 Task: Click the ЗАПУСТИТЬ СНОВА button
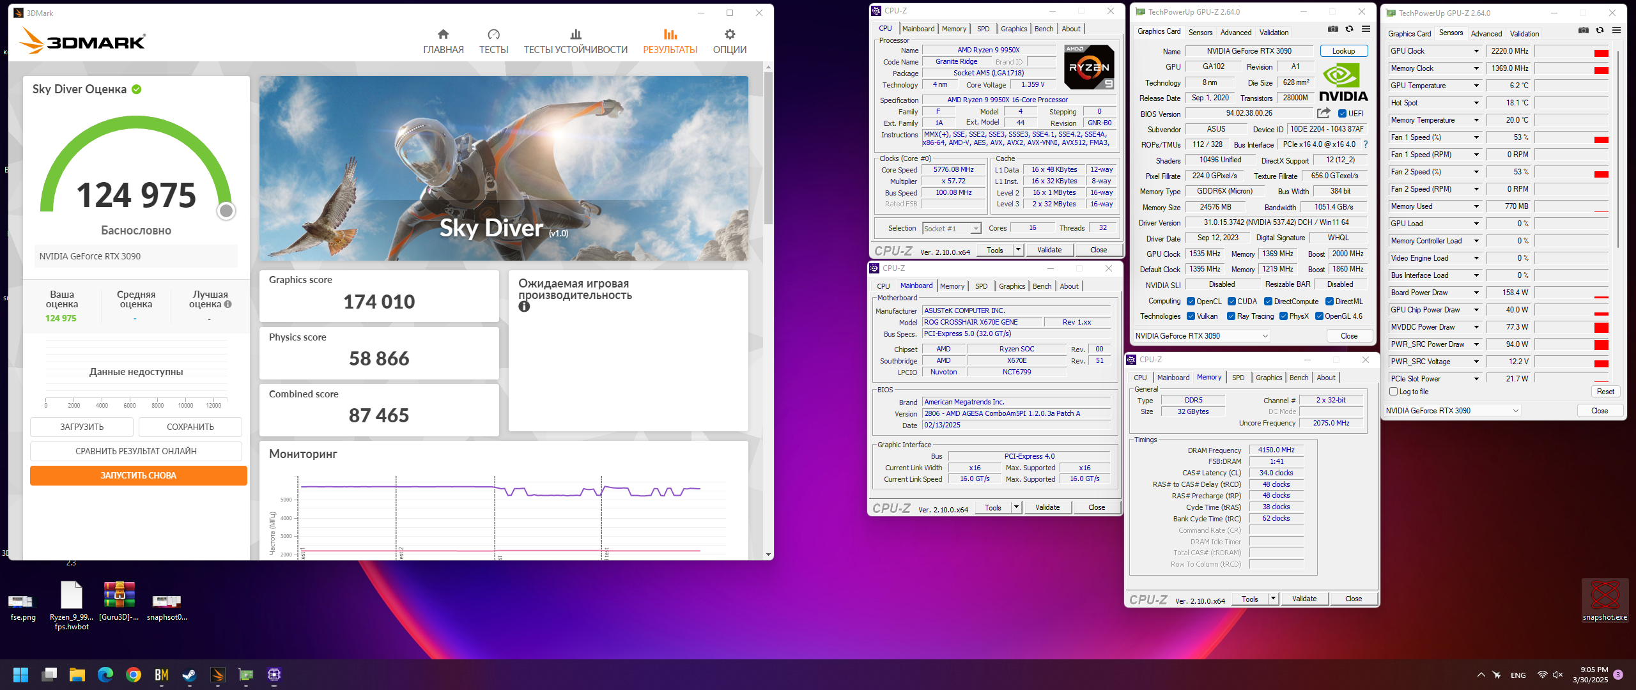click(138, 475)
